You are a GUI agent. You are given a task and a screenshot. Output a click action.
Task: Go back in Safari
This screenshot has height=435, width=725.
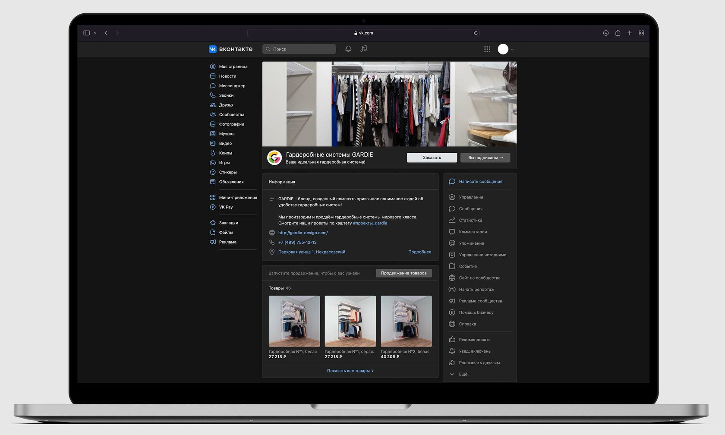pyautogui.click(x=106, y=33)
